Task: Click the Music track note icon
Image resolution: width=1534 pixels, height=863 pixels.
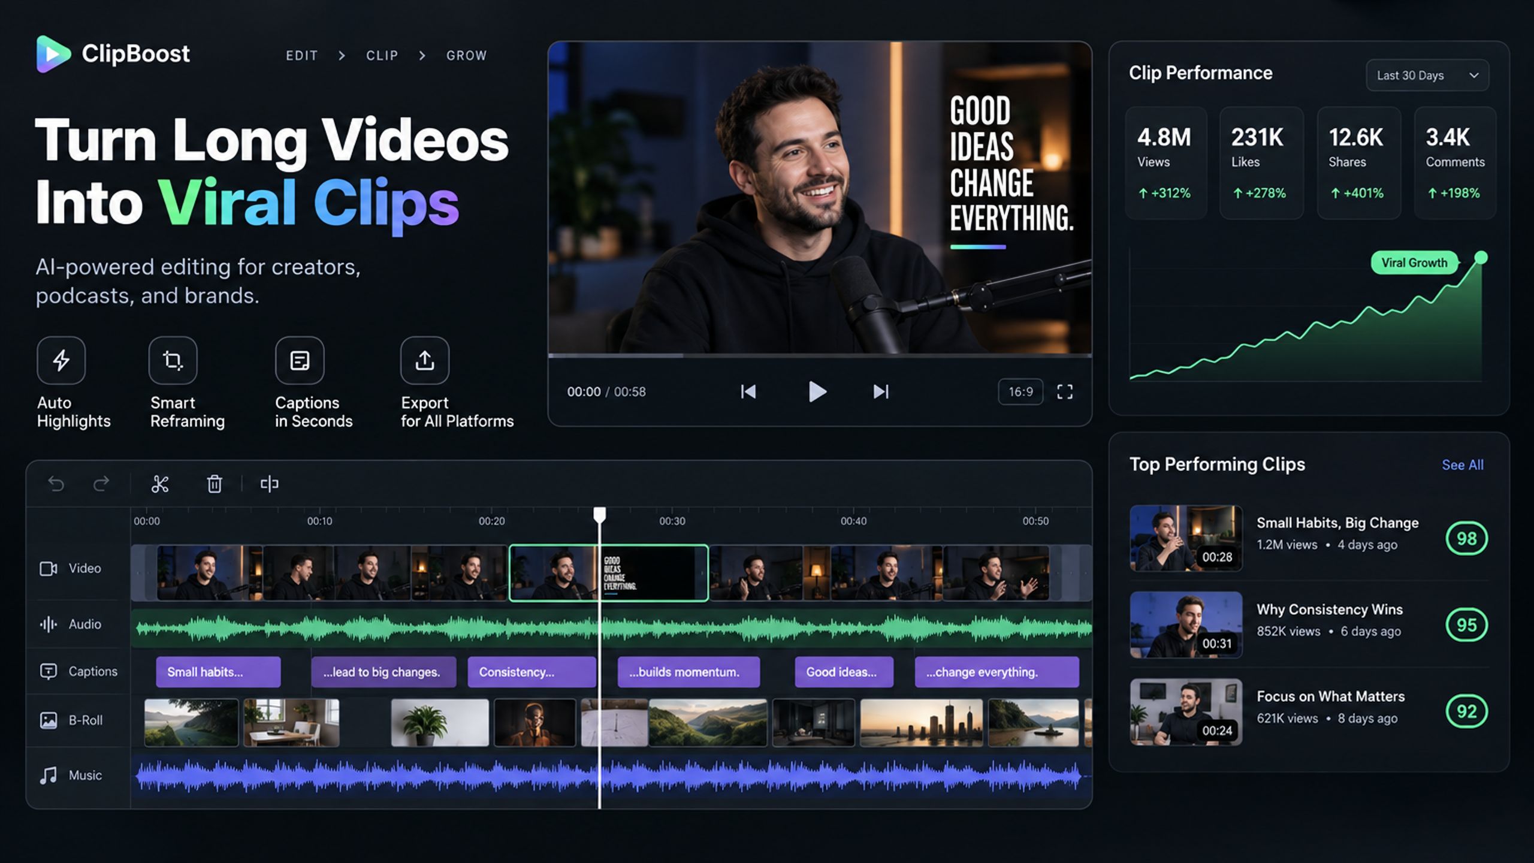Action: [x=49, y=776]
